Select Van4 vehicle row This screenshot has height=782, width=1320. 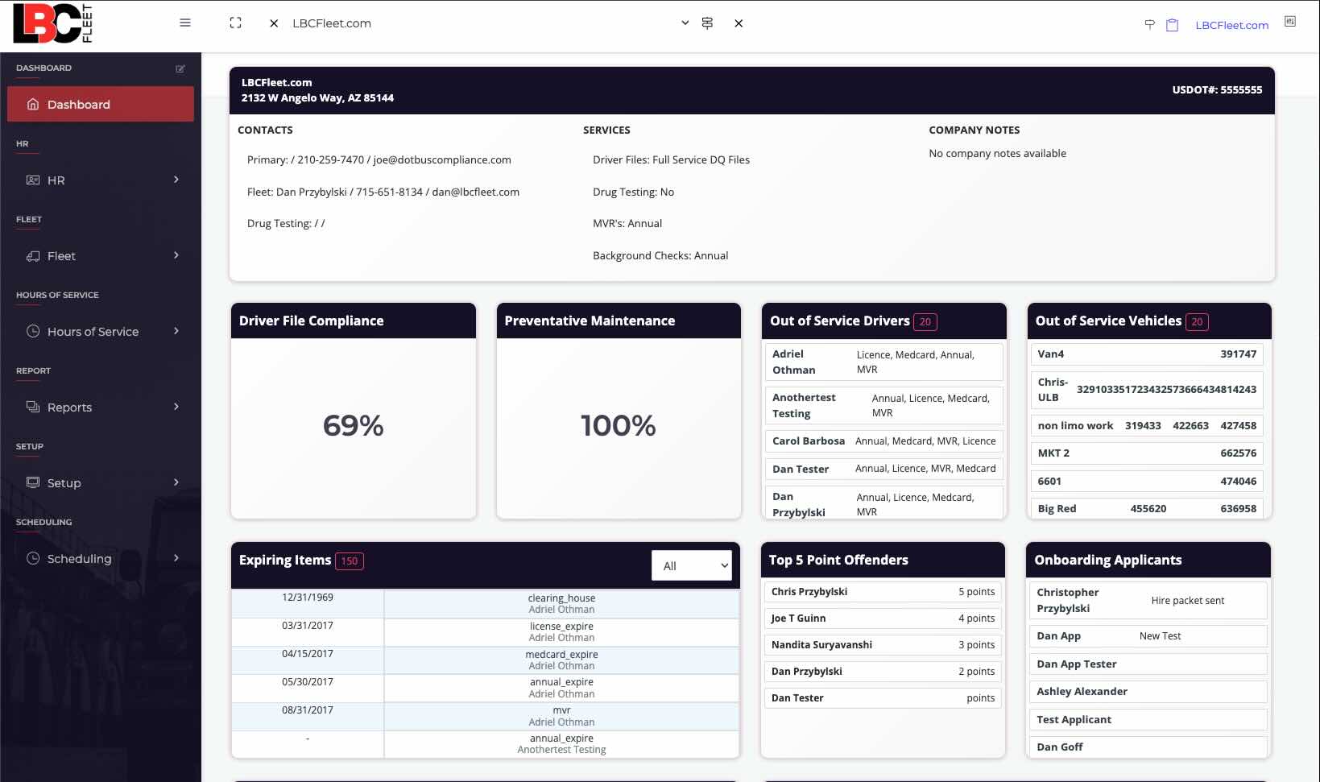tap(1147, 354)
